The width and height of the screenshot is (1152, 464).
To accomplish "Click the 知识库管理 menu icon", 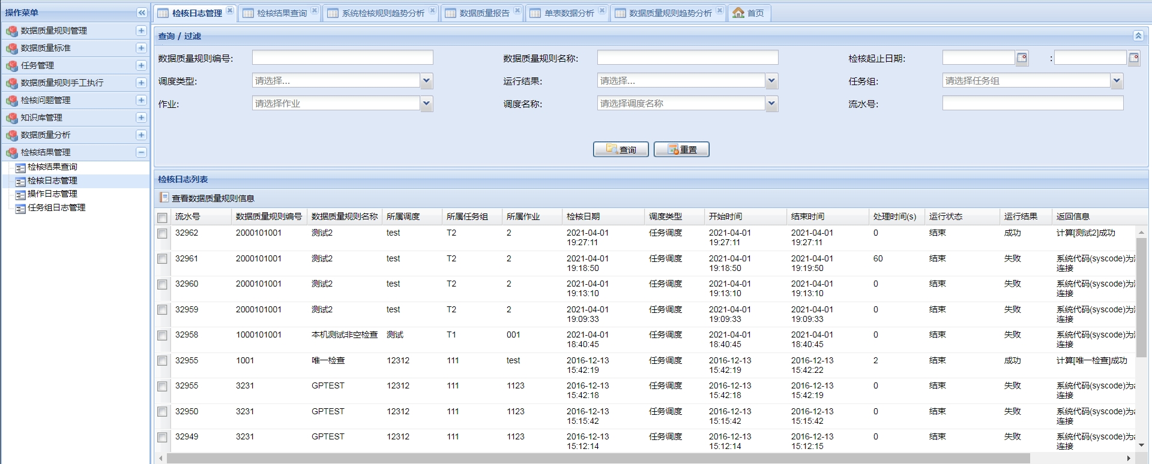I will (x=12, y=118).
